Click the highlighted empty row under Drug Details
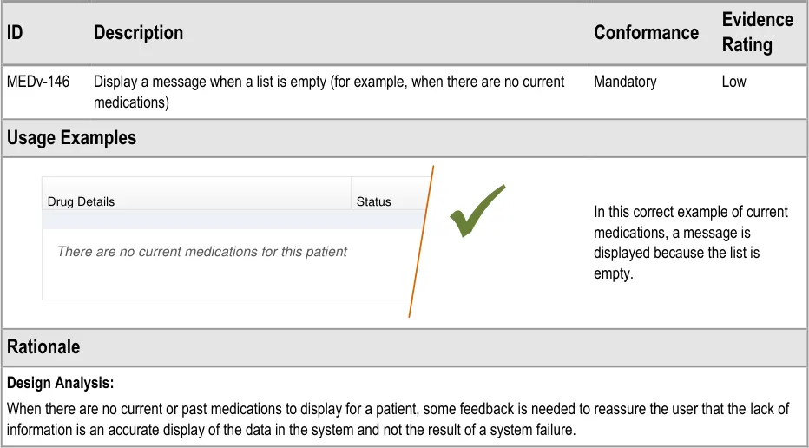Screen dimensions: 809x448 coord(226,221)
